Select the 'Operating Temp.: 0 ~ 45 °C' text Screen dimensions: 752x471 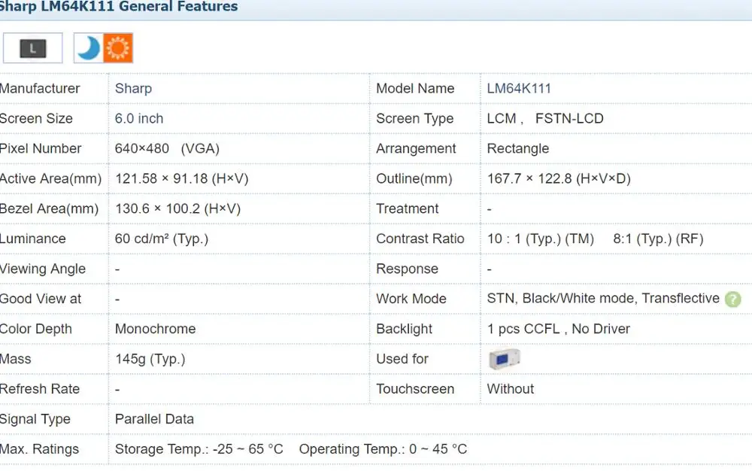384,449
